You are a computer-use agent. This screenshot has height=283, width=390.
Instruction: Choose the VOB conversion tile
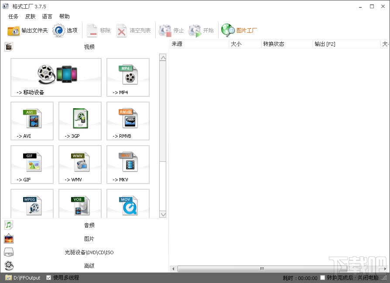(x=80, y=204)
